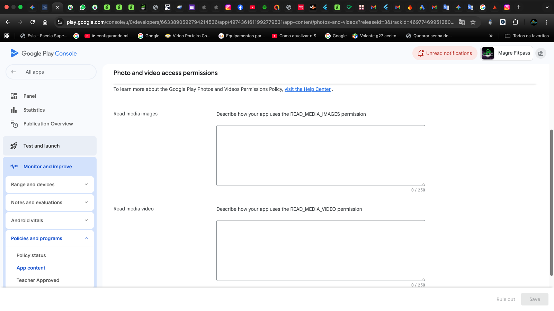Open the Panel dashboard icon

pos(14,96)
